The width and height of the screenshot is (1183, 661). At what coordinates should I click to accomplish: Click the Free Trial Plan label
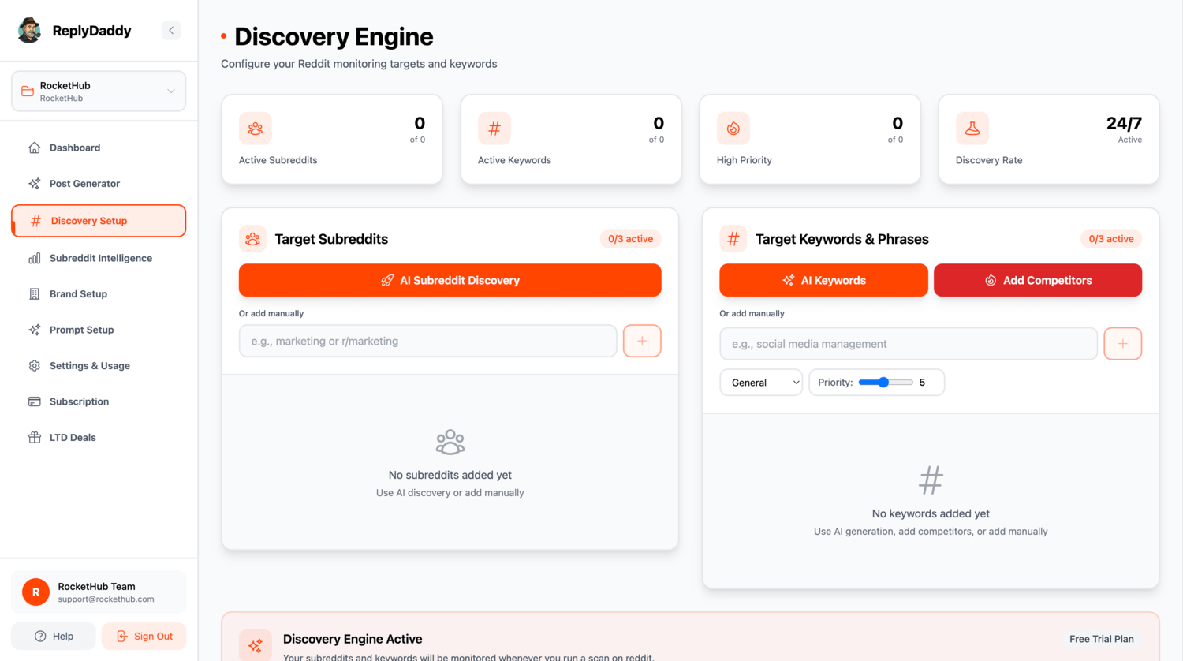click(x=1102, y=639)
